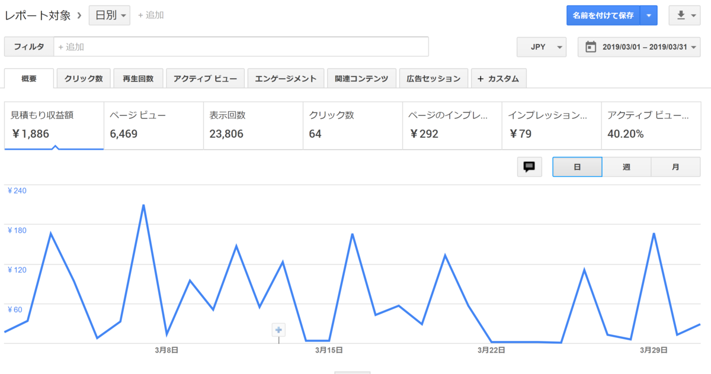The image size is (711, 374).
Task: Switch to the クリック数 tab
Action: (x=84, y=78)
